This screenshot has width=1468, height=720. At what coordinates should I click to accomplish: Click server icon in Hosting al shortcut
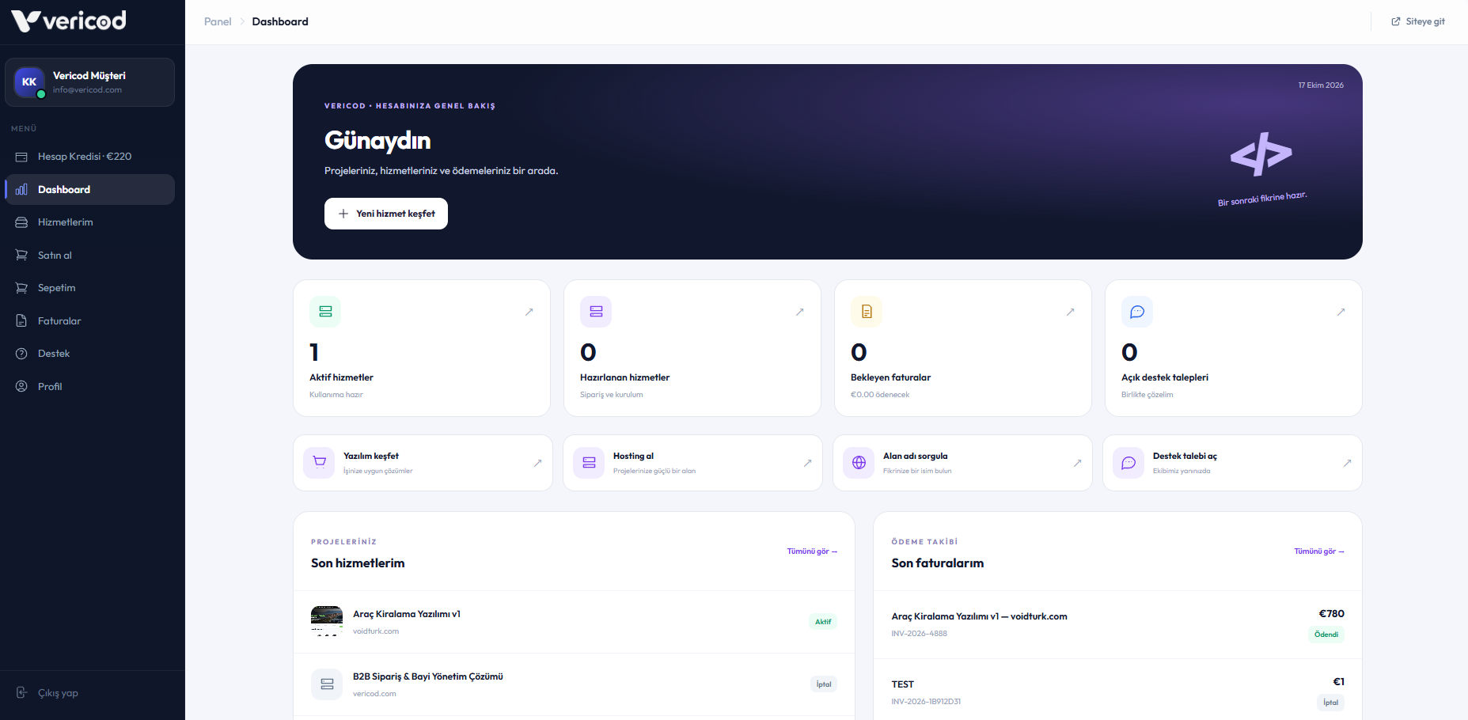click(x=589, y=463)
